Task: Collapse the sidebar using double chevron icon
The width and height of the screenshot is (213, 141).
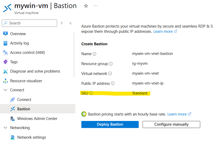Action: pyautogui.click(x=70, y=23)
